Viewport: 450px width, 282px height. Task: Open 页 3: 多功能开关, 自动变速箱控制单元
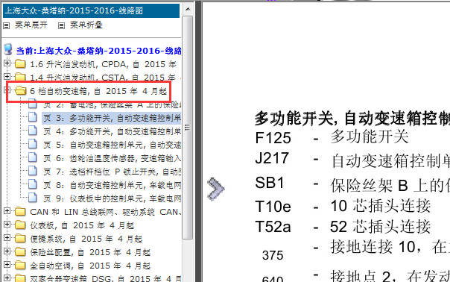tap(112, 118)
